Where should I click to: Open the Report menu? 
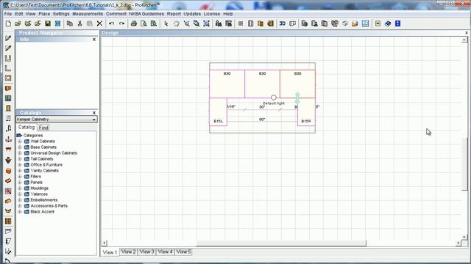(174, 14)
